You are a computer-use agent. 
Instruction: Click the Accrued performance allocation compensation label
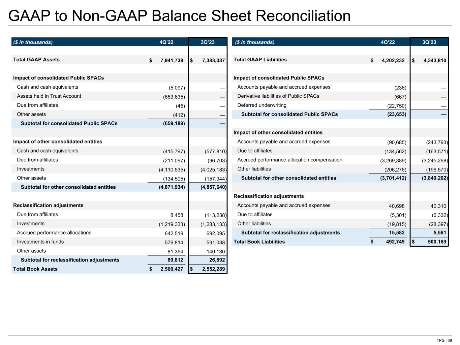click(289, 160)
